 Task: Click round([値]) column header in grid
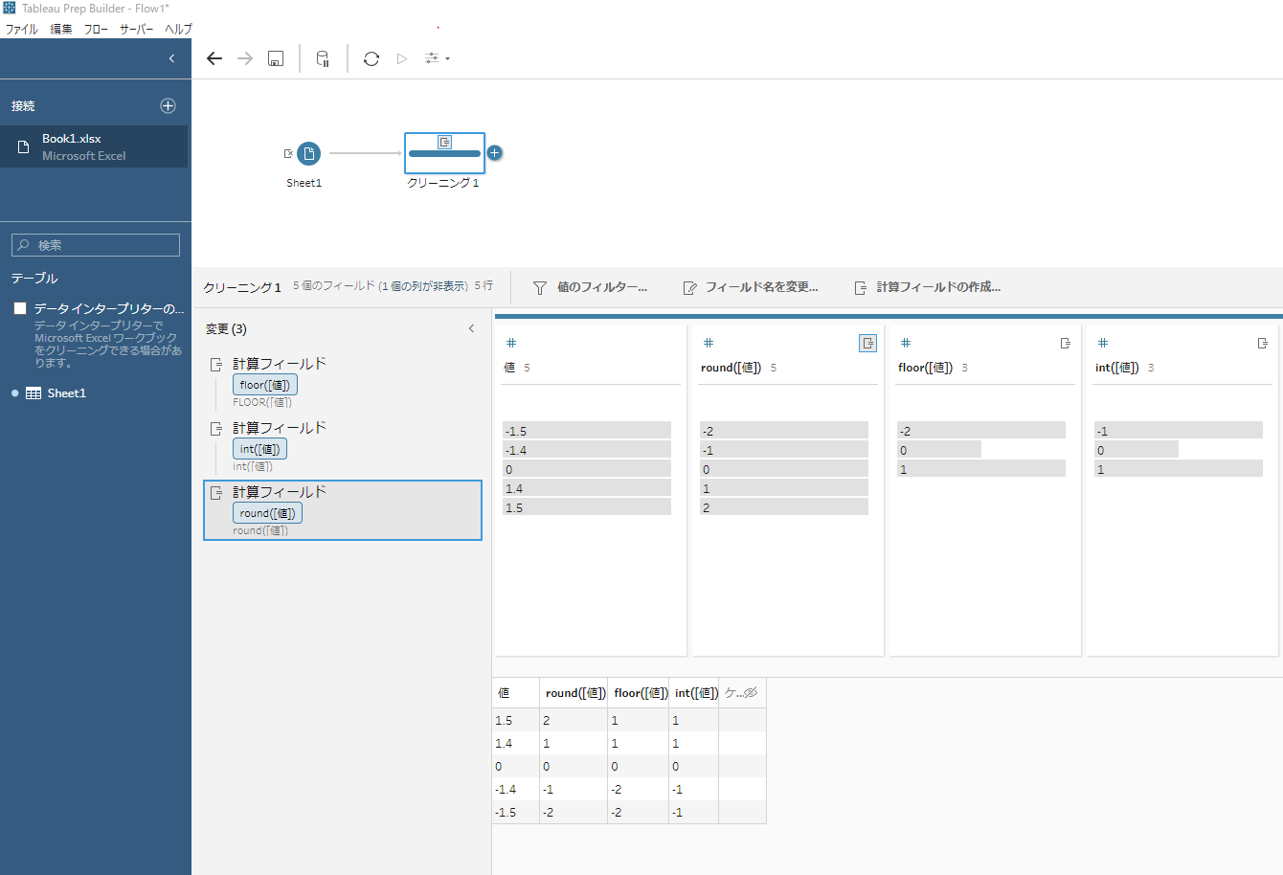[574, 693]
